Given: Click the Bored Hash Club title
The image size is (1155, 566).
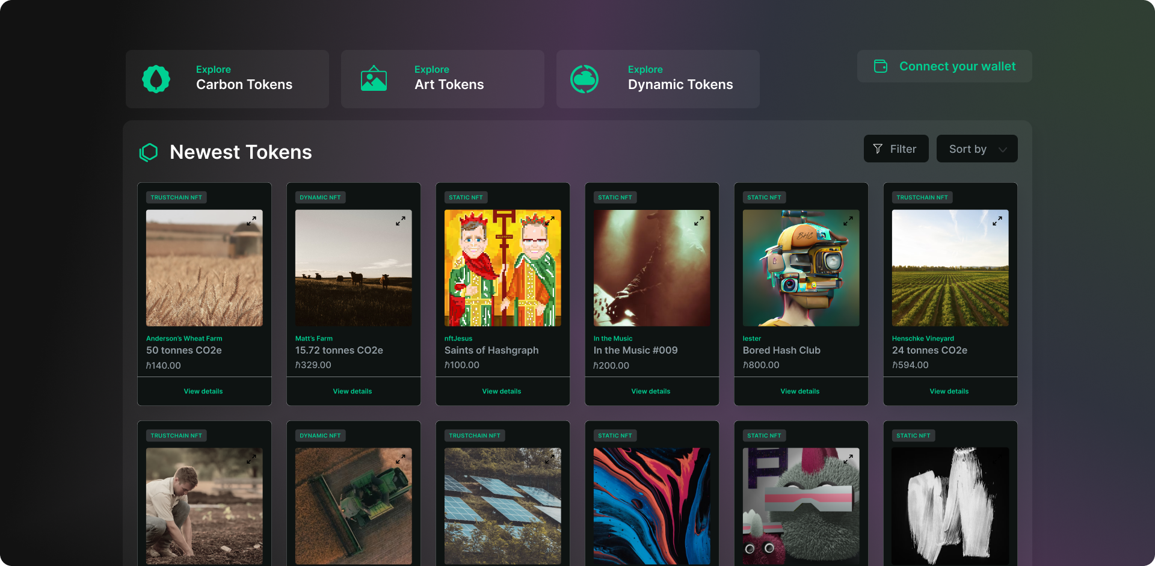Looking at the screenshot, I should tap(781, 350).
